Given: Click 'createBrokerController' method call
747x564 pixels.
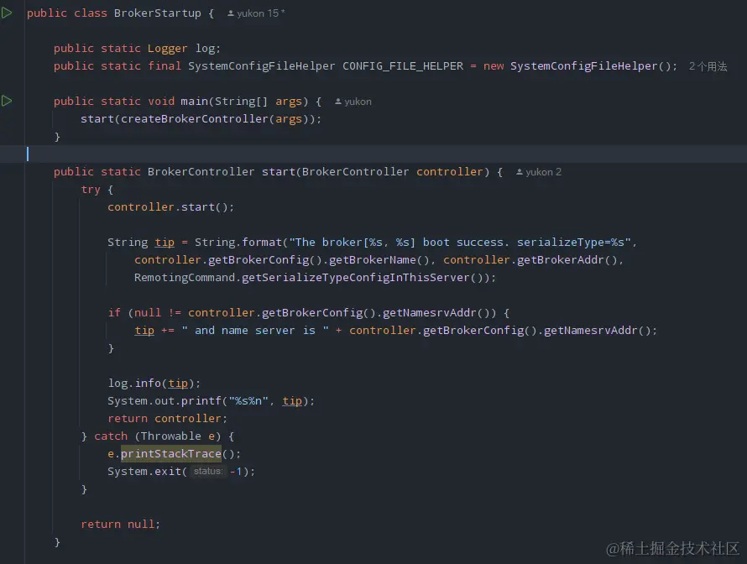Looking at the screenshot, I should click(195, 119).
